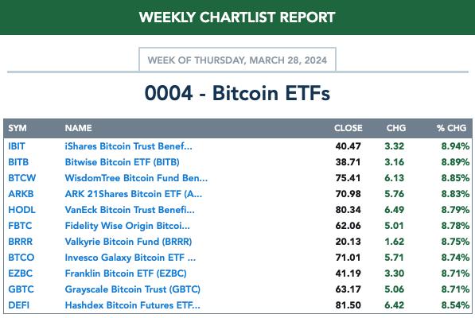
Task: Open the HODL symbol link
Action: click(21, 210)
